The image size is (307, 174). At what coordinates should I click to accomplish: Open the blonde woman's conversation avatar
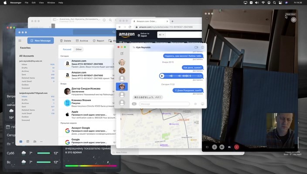pyautogui.click(x=122, y=62)
